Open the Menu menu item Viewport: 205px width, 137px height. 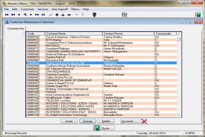coord(75,9)
